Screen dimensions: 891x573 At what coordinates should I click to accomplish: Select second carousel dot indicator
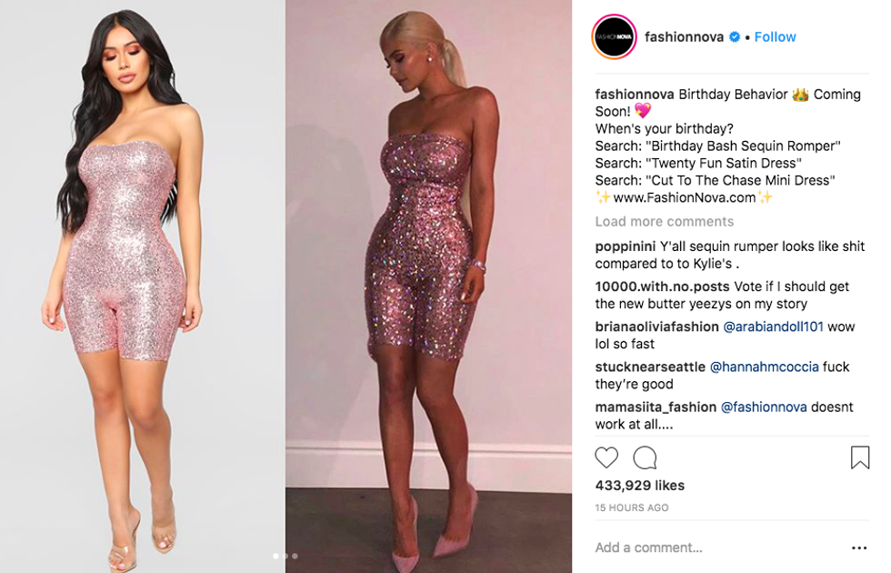(x=285, y=556)
